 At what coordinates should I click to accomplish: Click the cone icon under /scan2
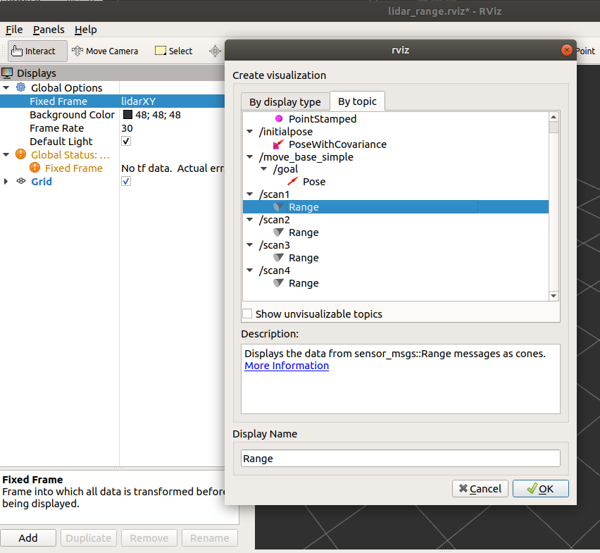pos(279,232)
